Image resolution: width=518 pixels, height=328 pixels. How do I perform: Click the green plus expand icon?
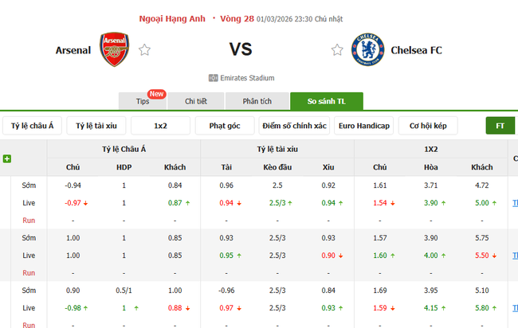pyautogui.click(x=7, y=158)
